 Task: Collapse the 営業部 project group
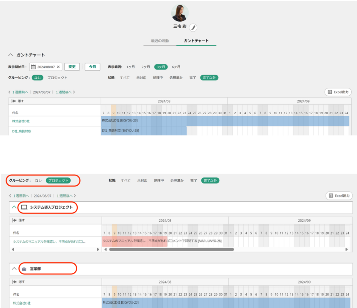coord(14,268)
